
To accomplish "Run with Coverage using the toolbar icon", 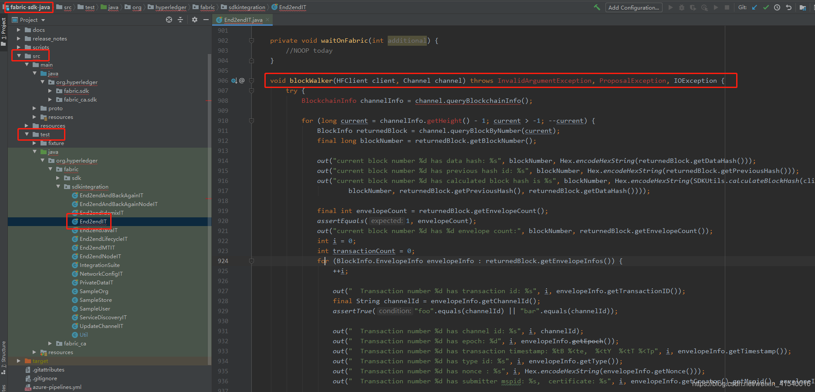I will click(693, 7).
